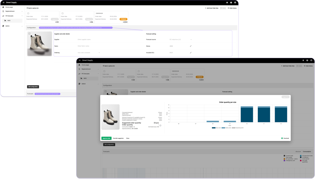
Task: Tick checkbox on 17.12.2025 order card, rear window
Action: (62, 14)
